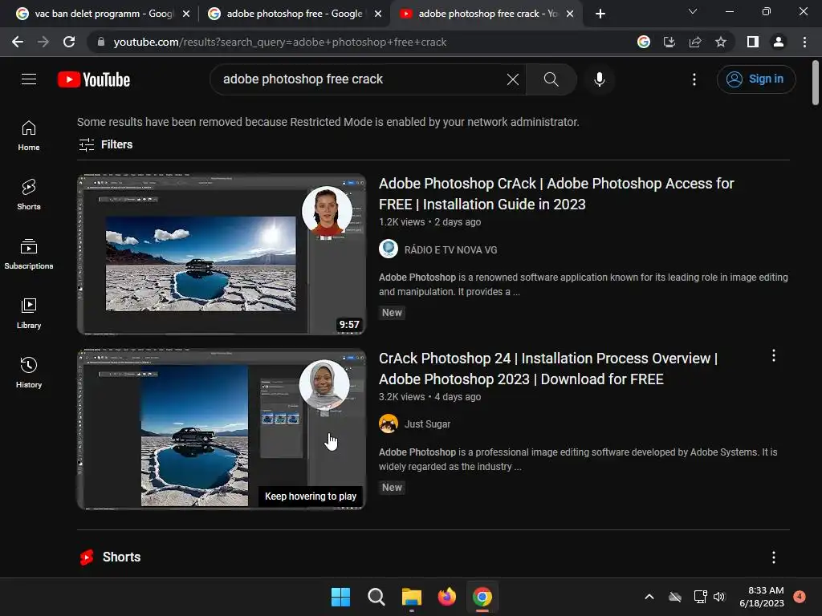Click the Google extension icon in address bar

pos(644,42)
